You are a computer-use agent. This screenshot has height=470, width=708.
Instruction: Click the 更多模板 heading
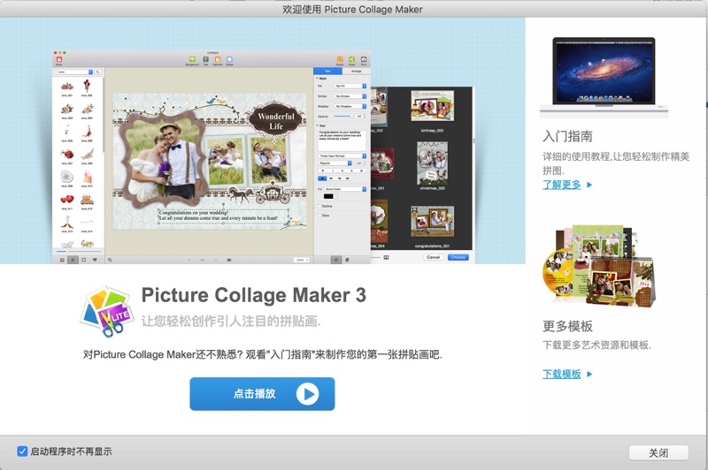(567, 326)
